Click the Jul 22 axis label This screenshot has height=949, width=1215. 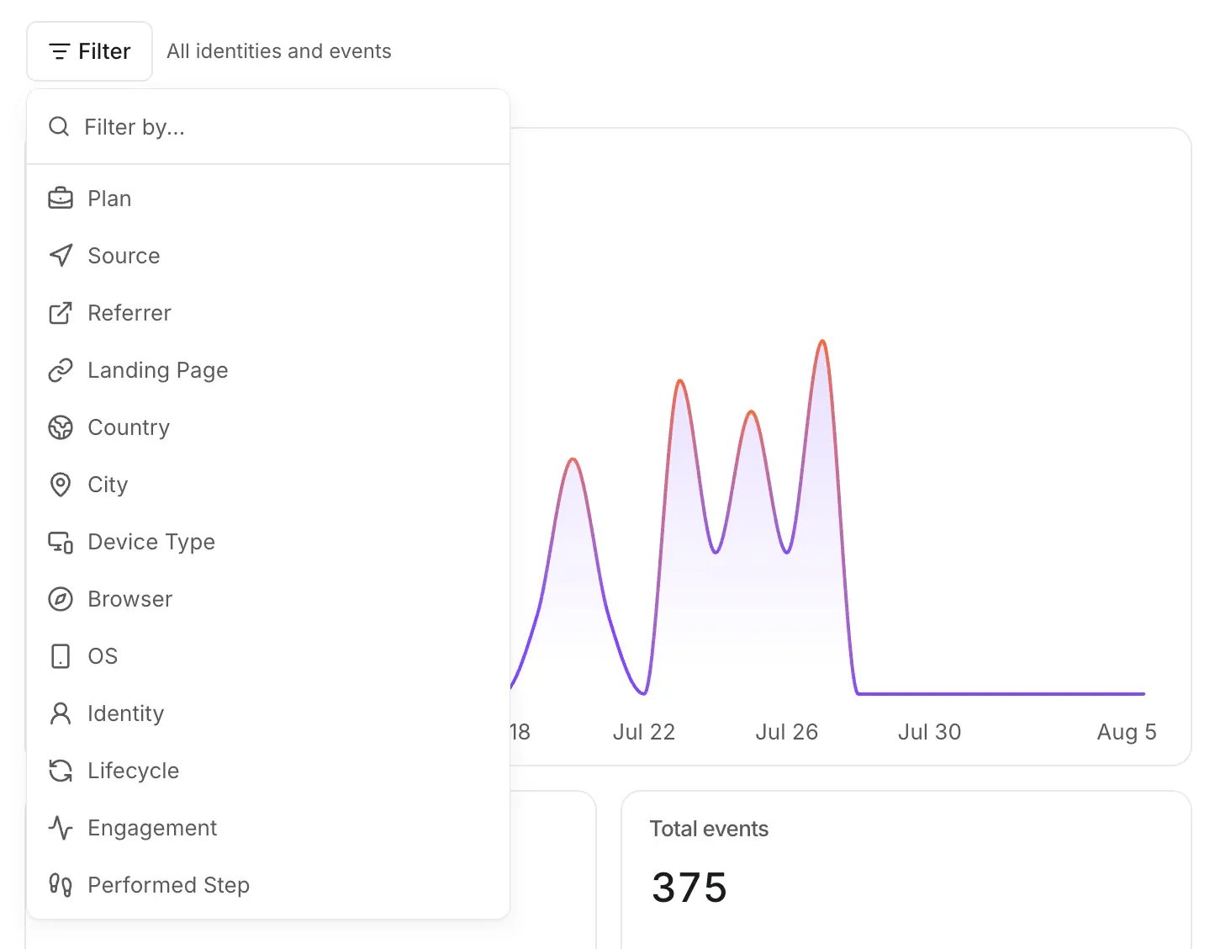point(644,732)
